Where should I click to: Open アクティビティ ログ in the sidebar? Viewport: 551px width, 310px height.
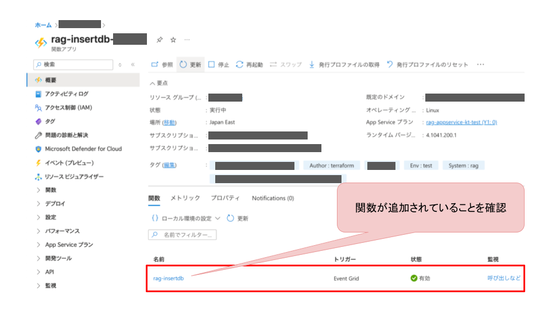point(67,94)
